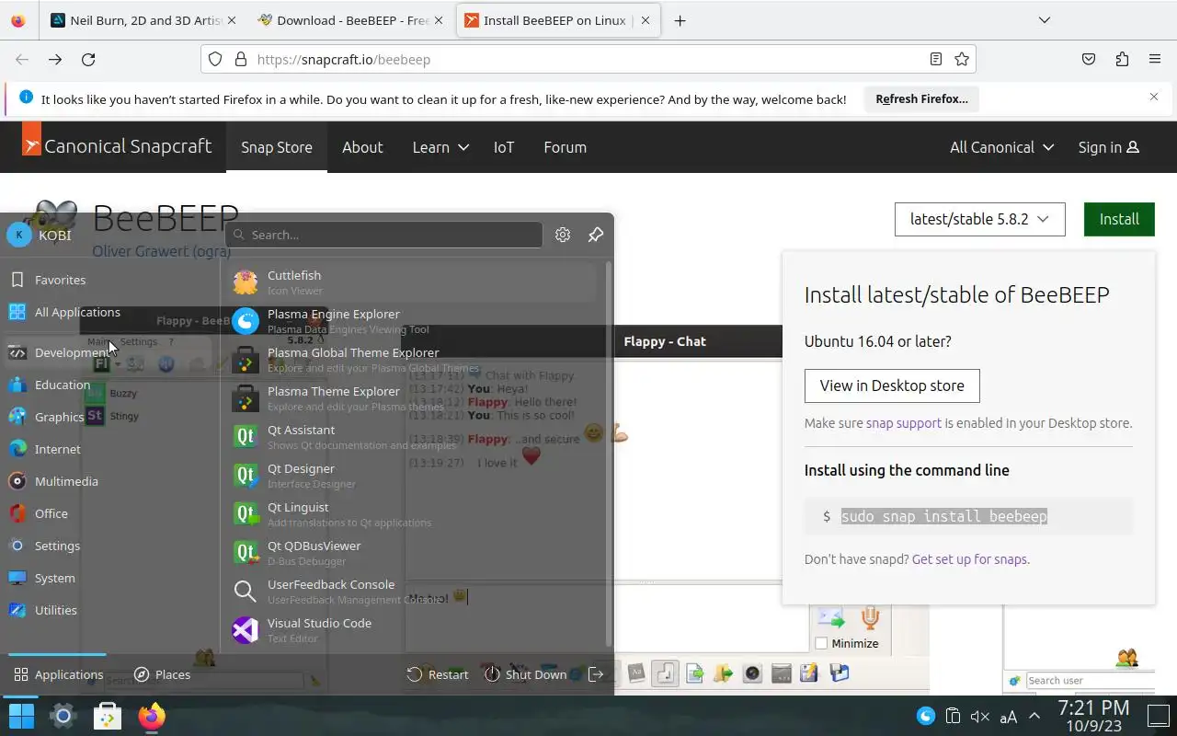1177x736 pixels.
Task: Open launcher configuration gear icon
Action: point(563,235)
